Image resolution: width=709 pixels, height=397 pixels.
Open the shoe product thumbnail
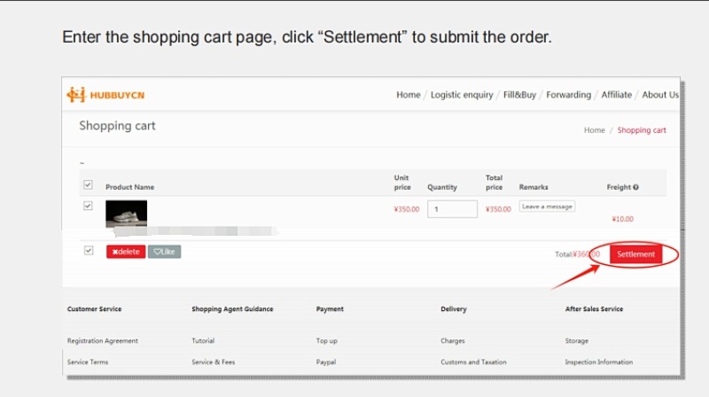[126, 214]
